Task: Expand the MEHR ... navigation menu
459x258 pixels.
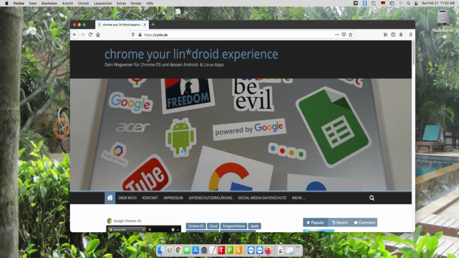Action: click(299, 198)
